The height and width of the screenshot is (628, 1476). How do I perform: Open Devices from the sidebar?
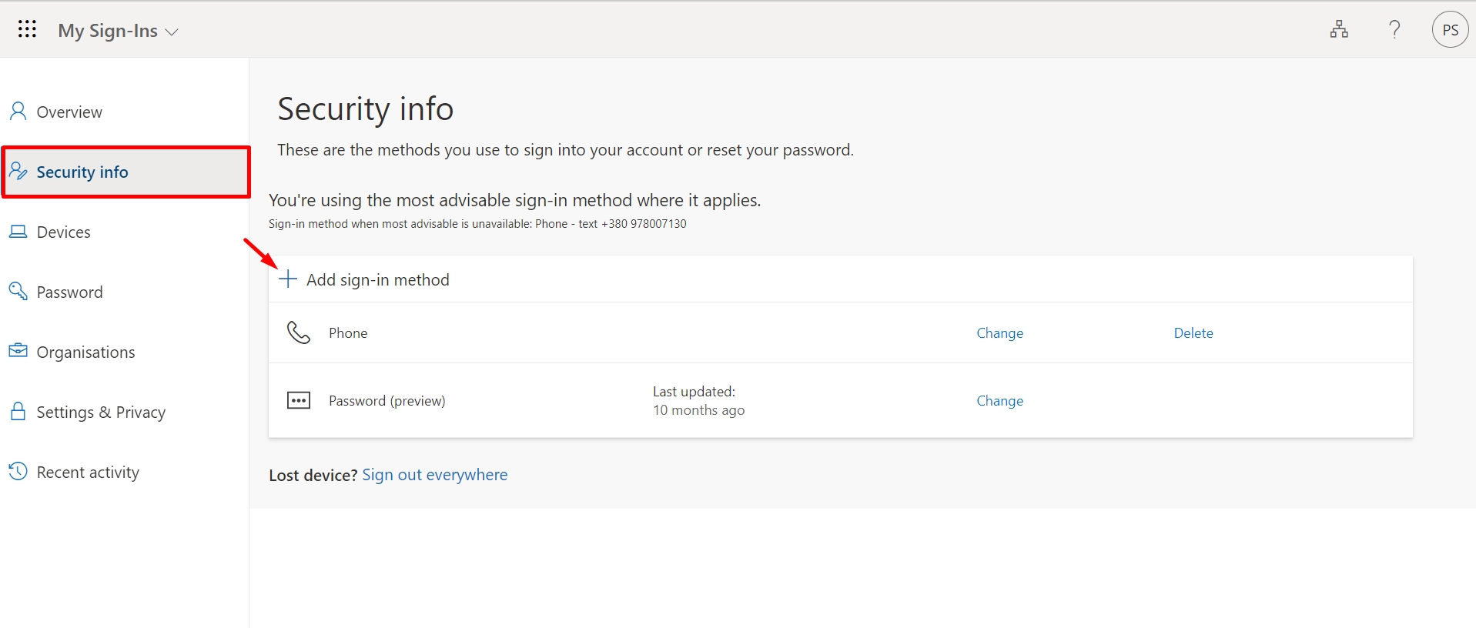coord(63,232)
